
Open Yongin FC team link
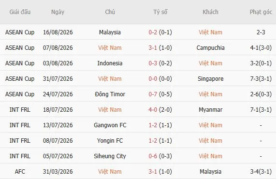(110, 141)
